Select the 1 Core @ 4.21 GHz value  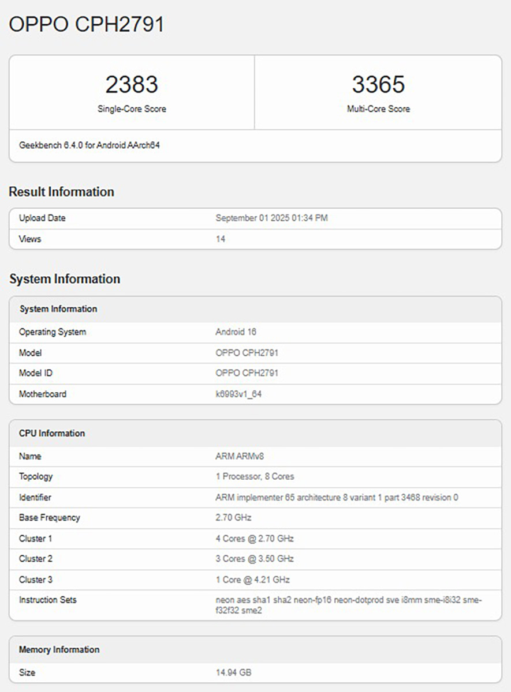tap(252, 580)
